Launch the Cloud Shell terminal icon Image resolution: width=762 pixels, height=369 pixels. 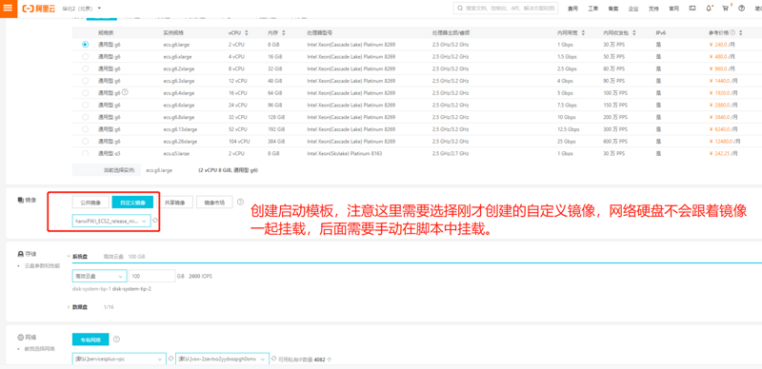click(x=692, y=9)
